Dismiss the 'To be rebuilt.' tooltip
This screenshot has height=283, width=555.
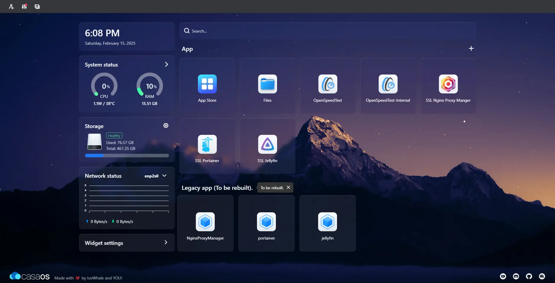[289, 187]
